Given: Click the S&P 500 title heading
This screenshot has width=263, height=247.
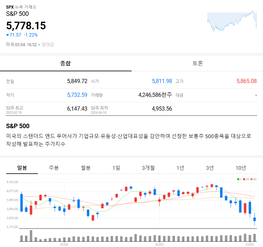Looking at the screenshot, I should pyautogui.click(x=18, y=14).
